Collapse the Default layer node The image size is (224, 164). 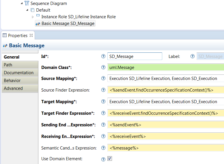click(27, 10)
